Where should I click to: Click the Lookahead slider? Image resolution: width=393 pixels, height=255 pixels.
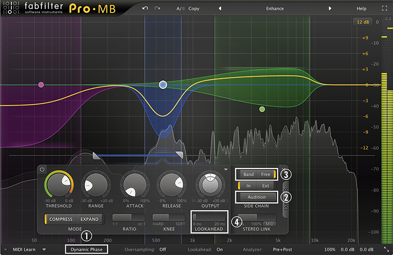(209, 217)
